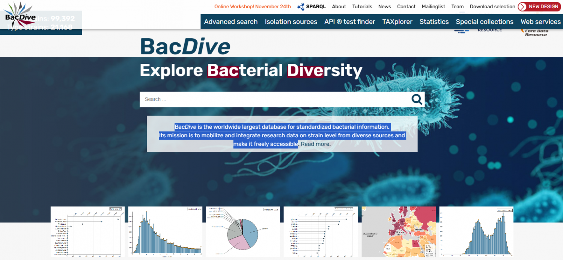
Task: Open Special collections menu
Action: (x=485, y=22)
